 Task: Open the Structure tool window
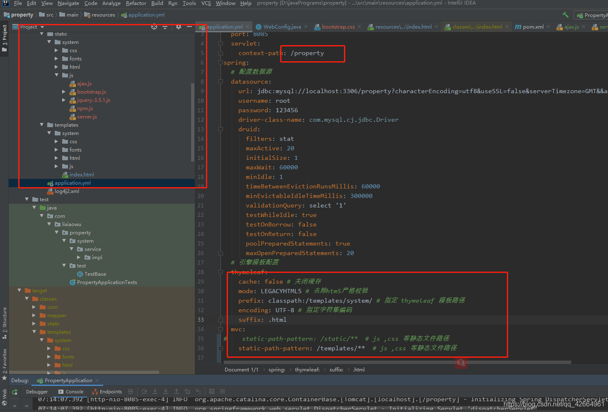(x=4, y=323)
